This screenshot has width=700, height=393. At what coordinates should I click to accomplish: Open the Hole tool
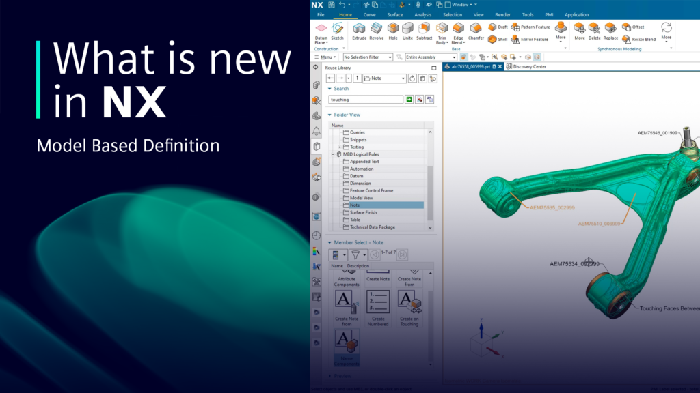(392, 29)
